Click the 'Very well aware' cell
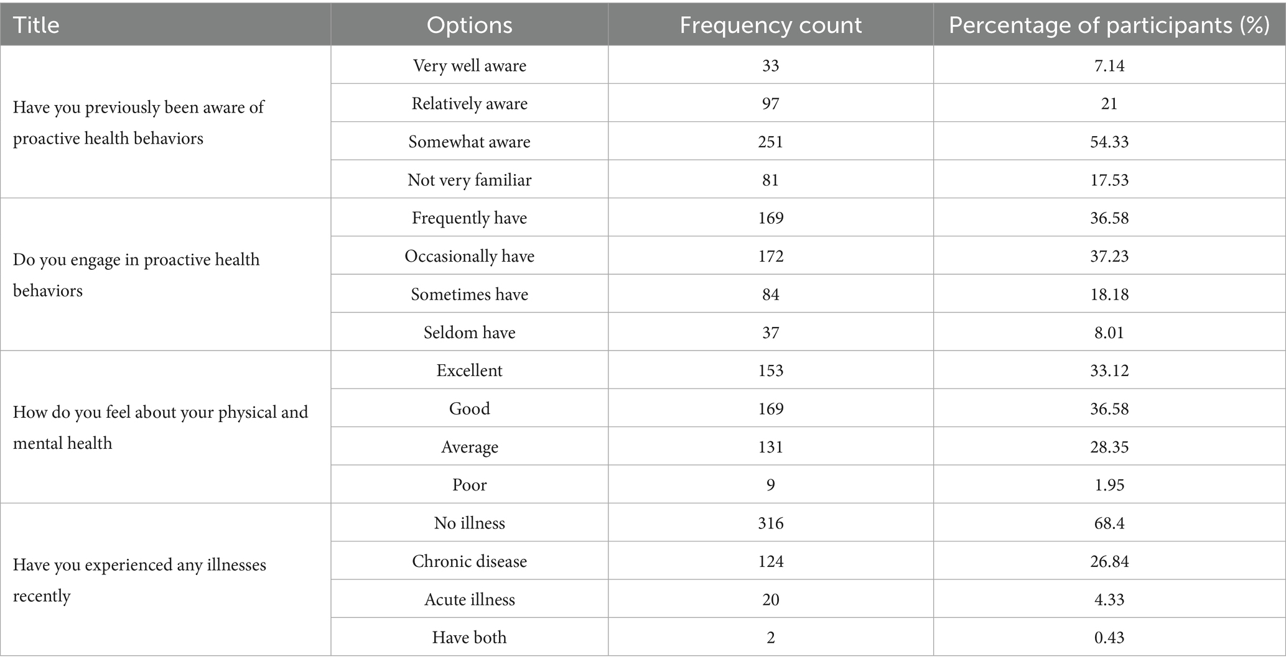The width and height of the screenshot is (1286, 667). tap(469, 65)
